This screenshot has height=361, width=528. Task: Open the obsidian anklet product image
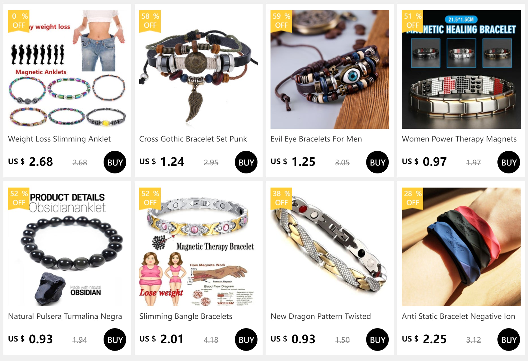(67, 247)
